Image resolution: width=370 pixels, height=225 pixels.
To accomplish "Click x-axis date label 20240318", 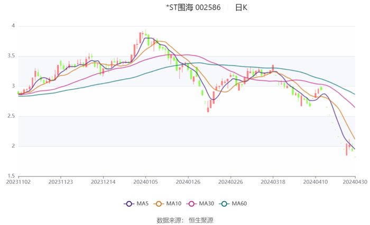I will point(273,182).
